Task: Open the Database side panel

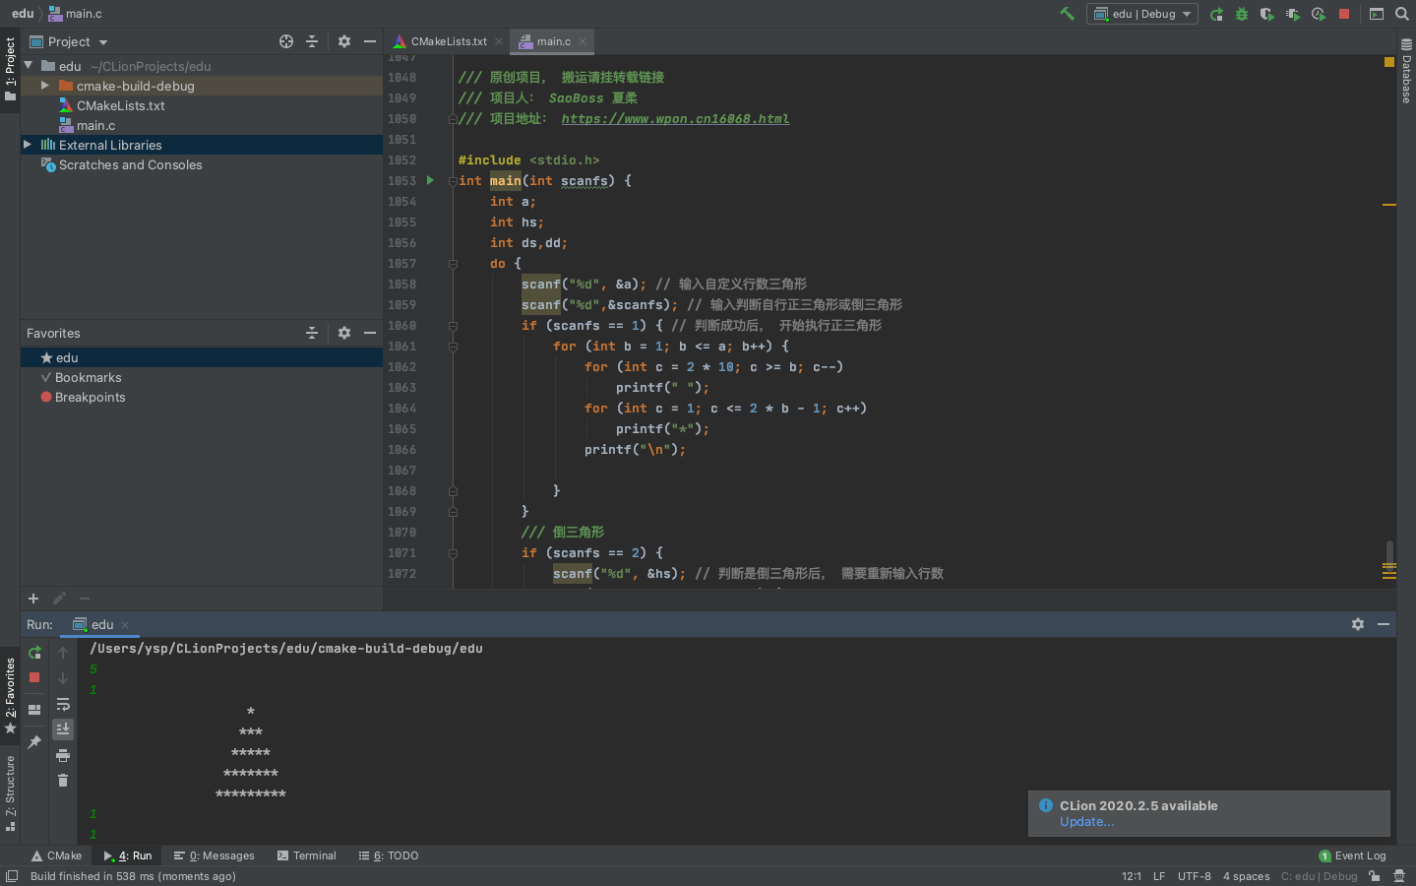Action: (x=1406, y=71)
